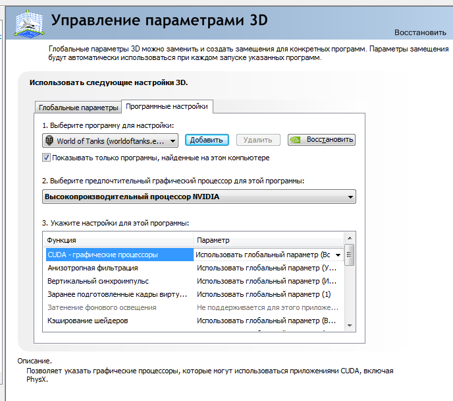Select the Анизотропная фильтрация row
The height and width of the screenshot is (401, 453).
tap(194, 268)
